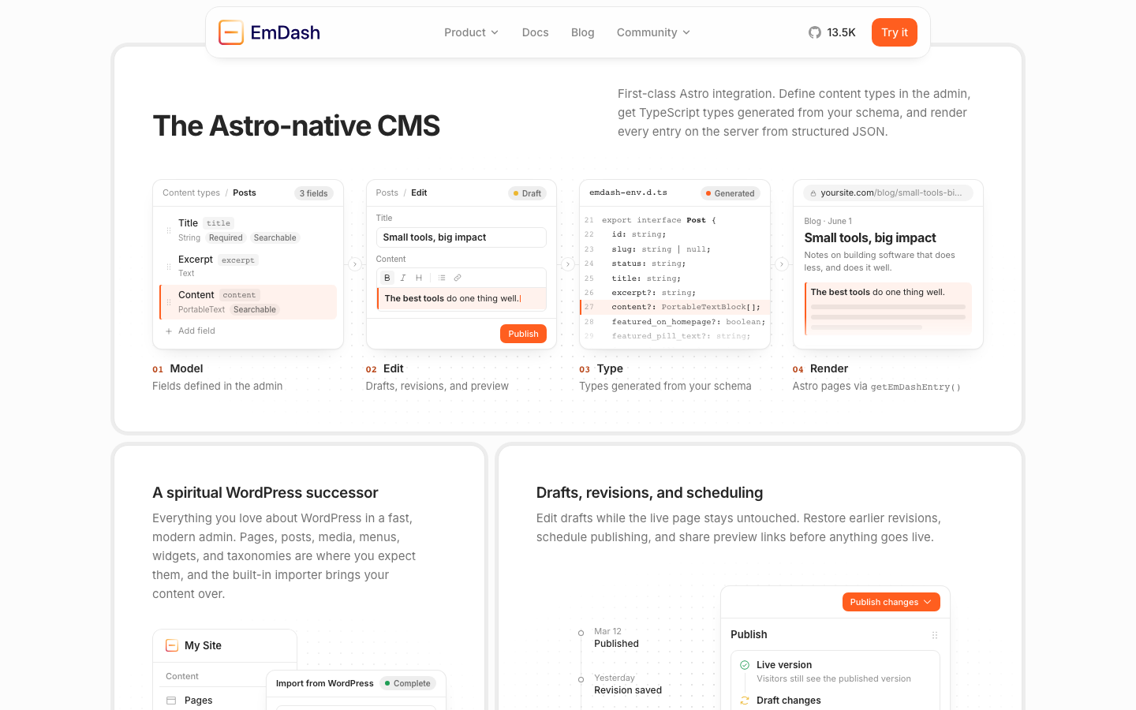Viewport: 1136px width, 710px height.
Task: Insert a link via the editor toolbar icon
Action: pyautogui.click(x=458, y=278)
